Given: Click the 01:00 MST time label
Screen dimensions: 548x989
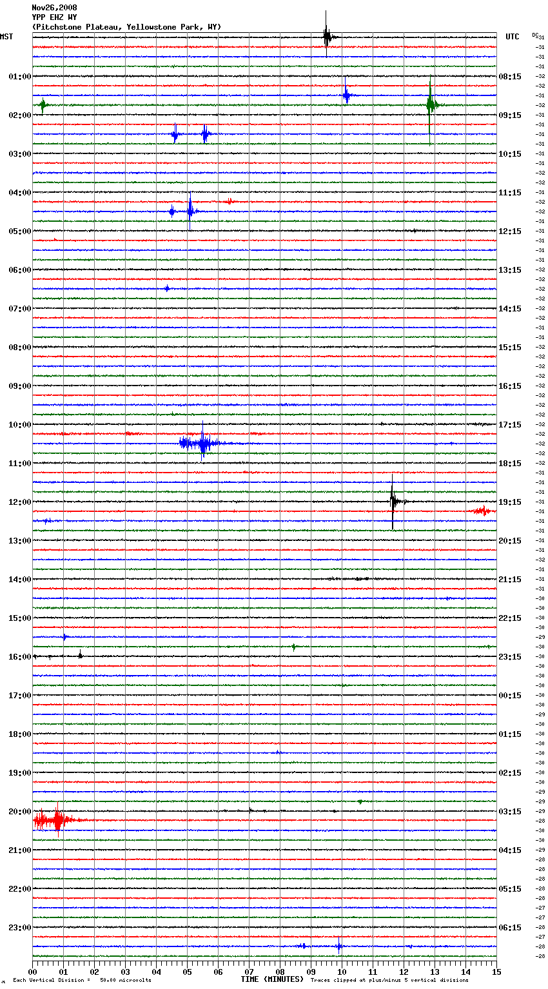Looking at the screenshot, I should click(20, 77).
